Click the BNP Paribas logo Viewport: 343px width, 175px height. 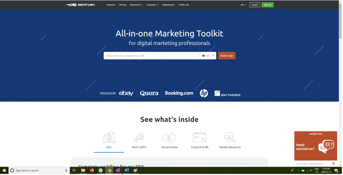[x=228, y=94]
